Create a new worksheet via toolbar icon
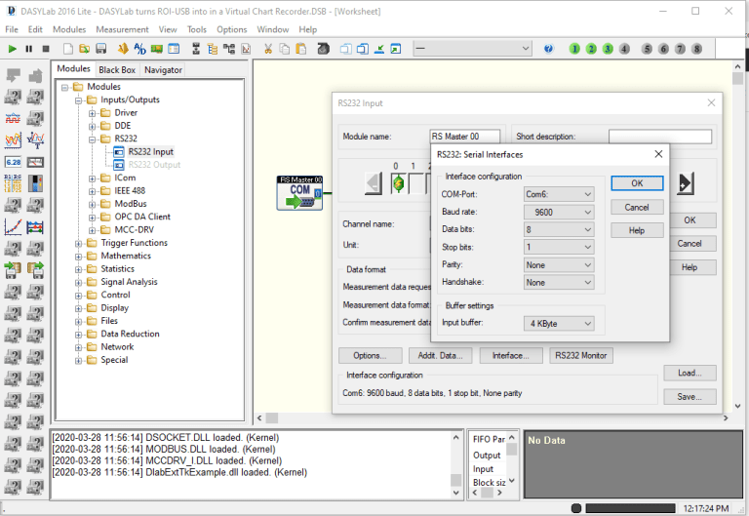 pyautogui.click(x=68, y=49)
